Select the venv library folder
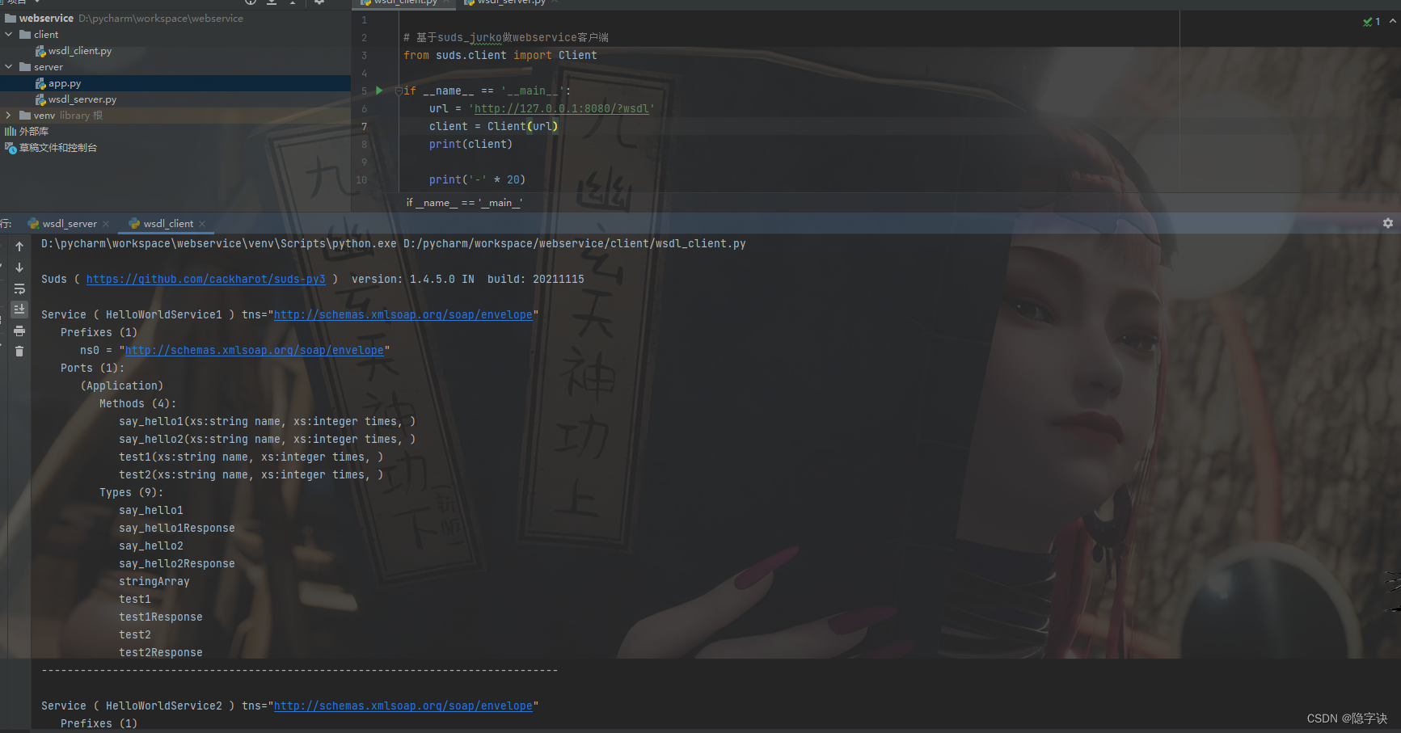 pyautogui.click(x=61, y=116)
